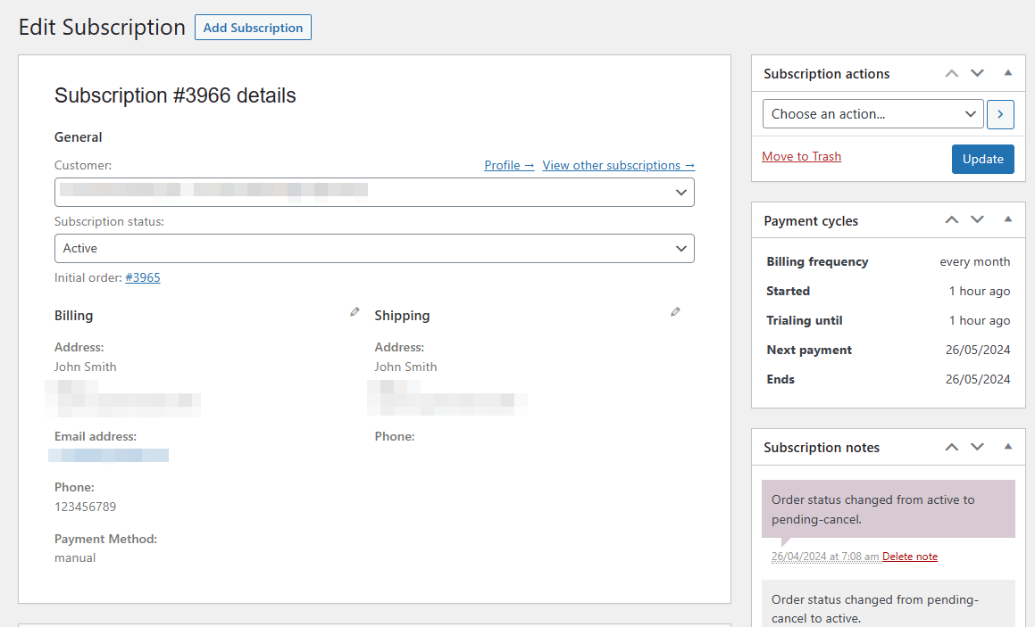Screen dimensions: 1035x627
Task: Move Subscription actions panel up
Action: pos(952,73)
